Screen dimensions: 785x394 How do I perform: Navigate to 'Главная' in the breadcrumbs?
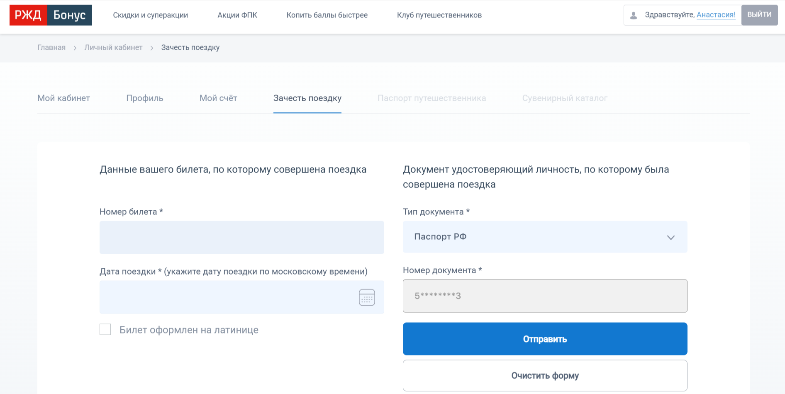pos(51,48)
